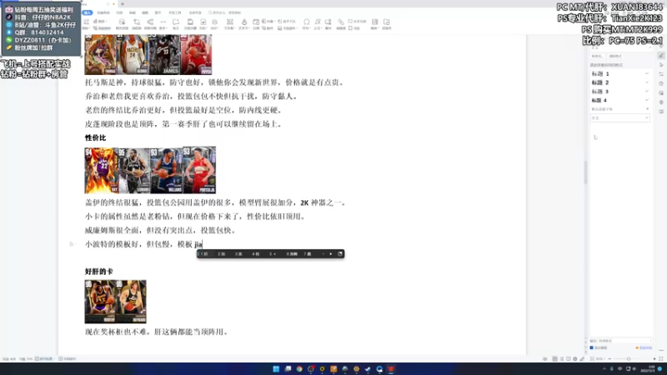Open the 页眉页脚 header and footer tool
The image size is (667, 375).
point(190,24)
